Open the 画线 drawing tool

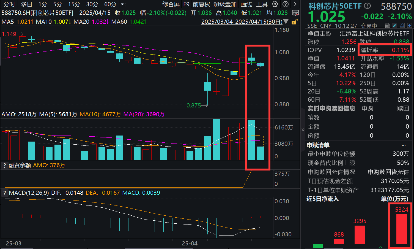click(246, 4)
